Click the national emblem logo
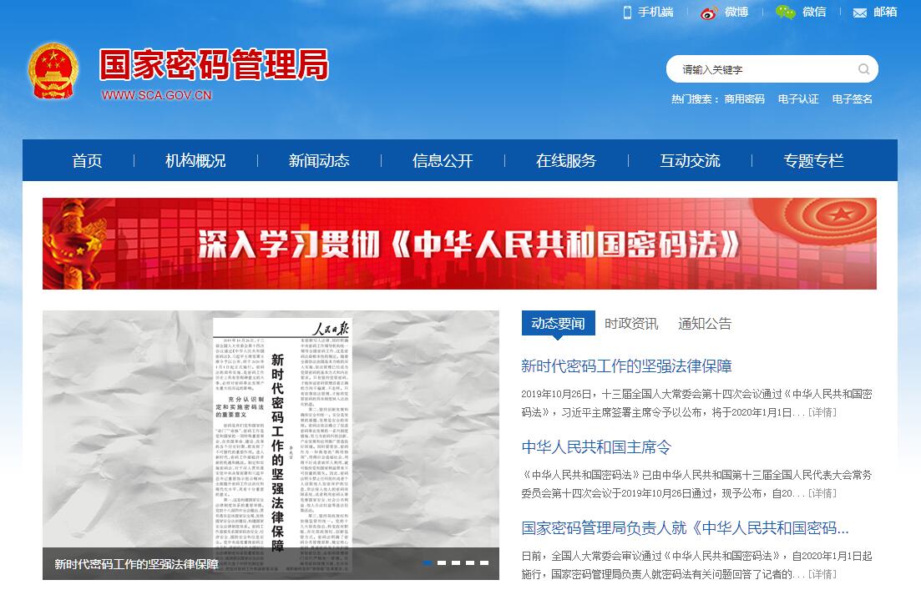Image resolution: width=921 pixels, height=590 pixels. tap(53, 70)
